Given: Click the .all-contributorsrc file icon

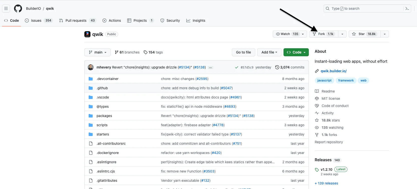Looking at the screenshot, I should click(x=91, y=143).
